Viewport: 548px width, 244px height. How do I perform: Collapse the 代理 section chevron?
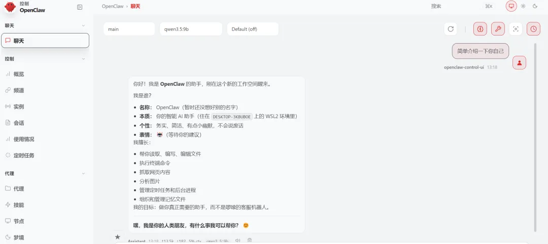(x=83, y=173)
